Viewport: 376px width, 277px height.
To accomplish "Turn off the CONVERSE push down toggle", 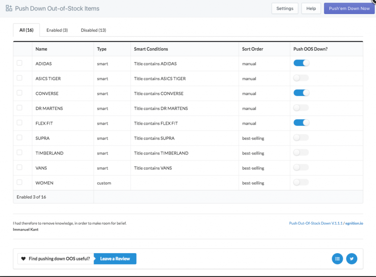I will 301,93.
